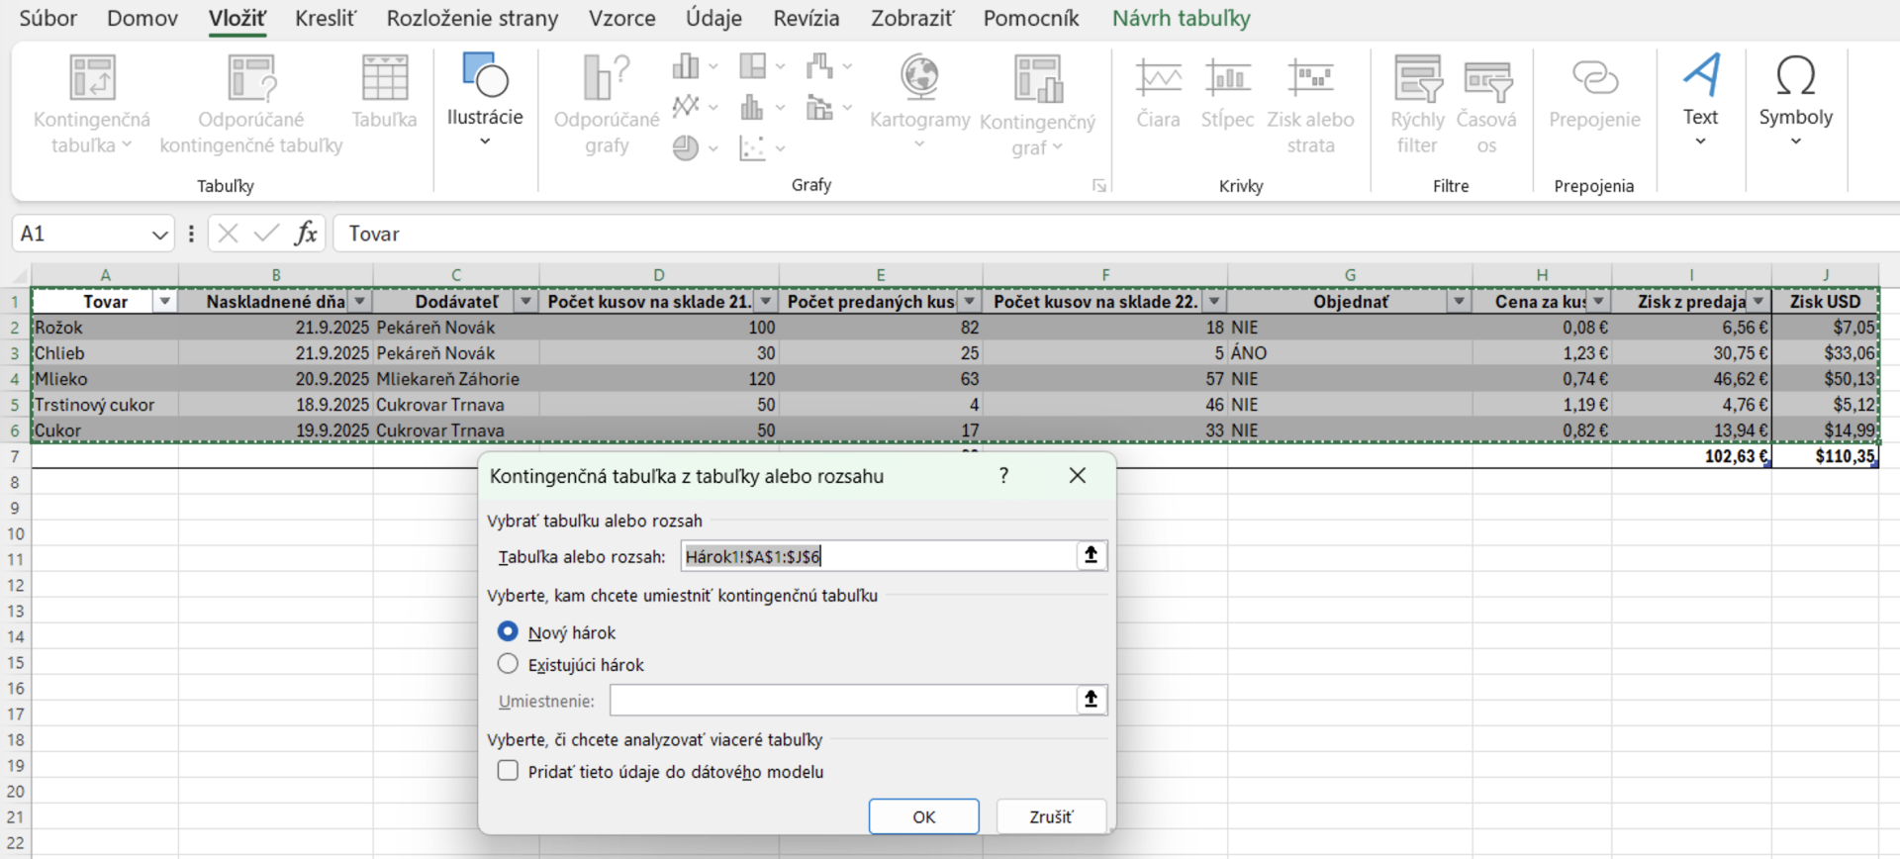Select cell containing Trstinový cukor
Screen dimensions: 1900x859
click(105, 405)
